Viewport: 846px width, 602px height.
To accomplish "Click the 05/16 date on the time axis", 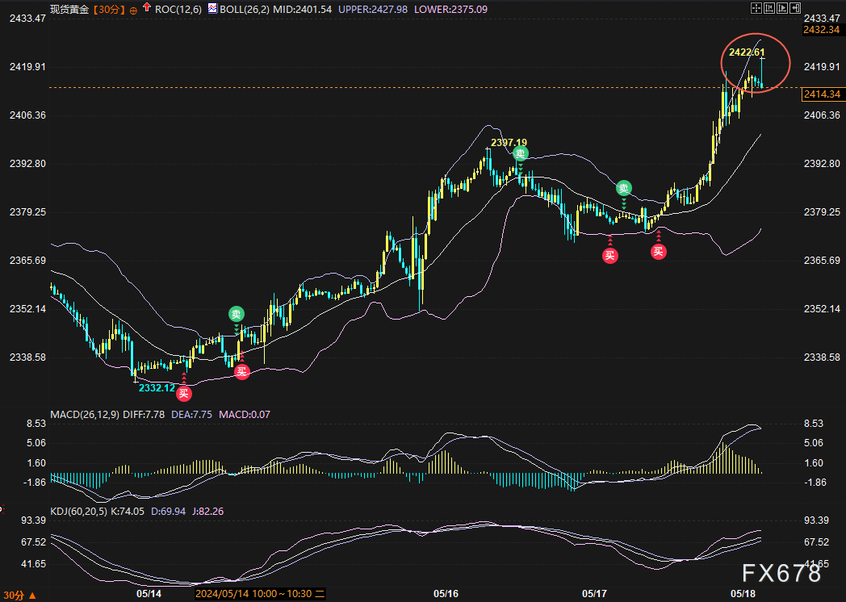I will pos(446,594).
